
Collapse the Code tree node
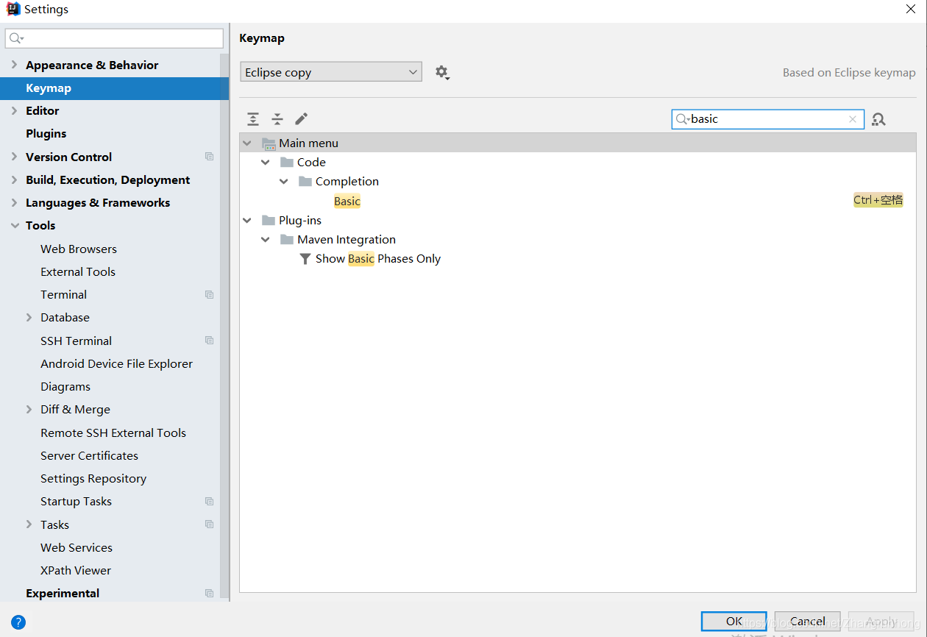266,163
